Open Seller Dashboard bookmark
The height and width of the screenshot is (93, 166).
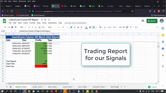coord(38,15)
